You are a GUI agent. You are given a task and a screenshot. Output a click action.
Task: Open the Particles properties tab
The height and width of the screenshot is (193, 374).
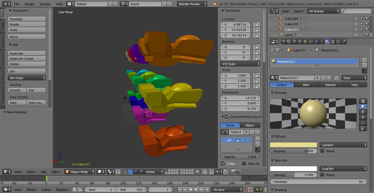pos(338,42)
